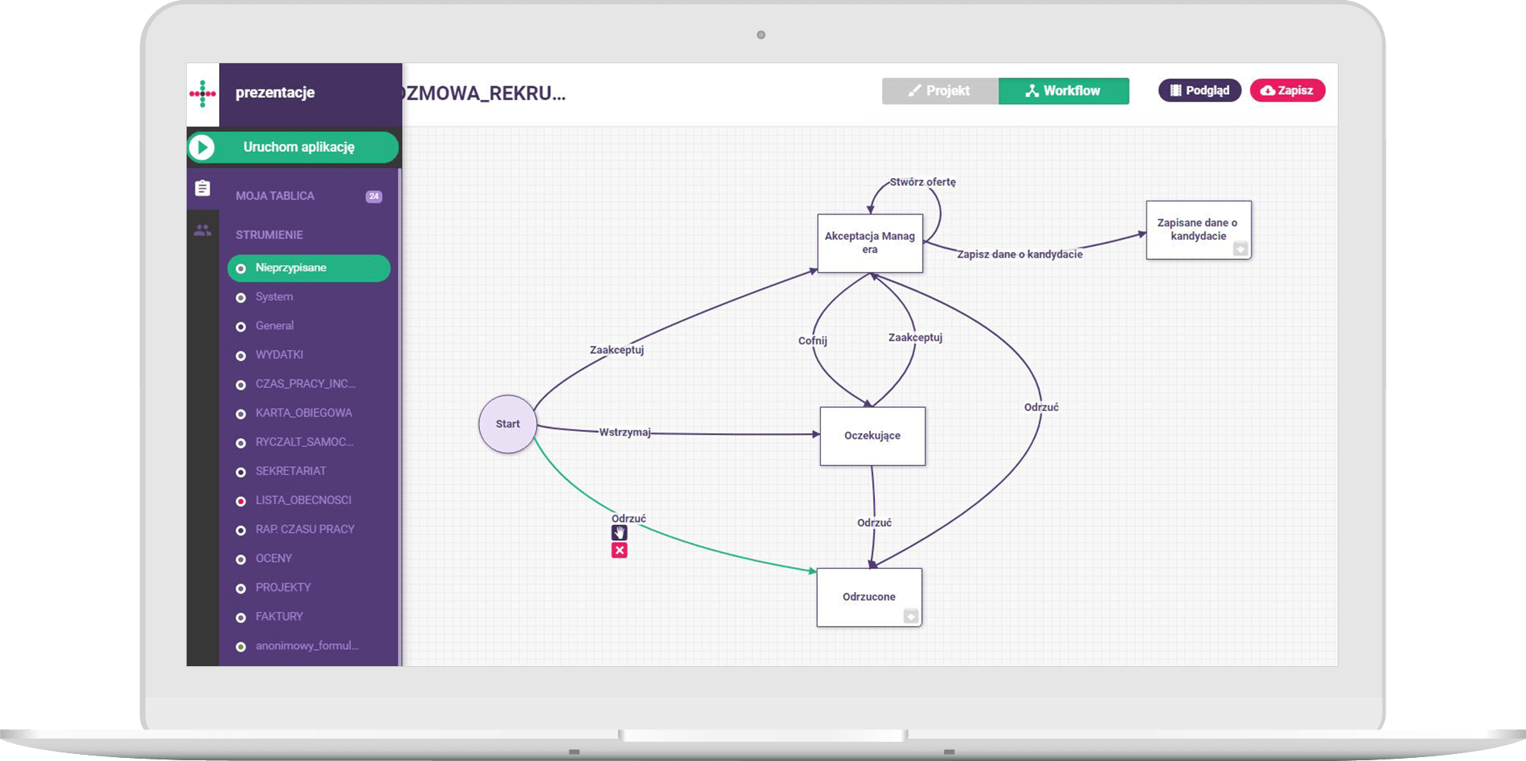The width and height of the screenshot is (1526, 761).
Task: Delete transition with red X icon
Action: tap(620, 551)
